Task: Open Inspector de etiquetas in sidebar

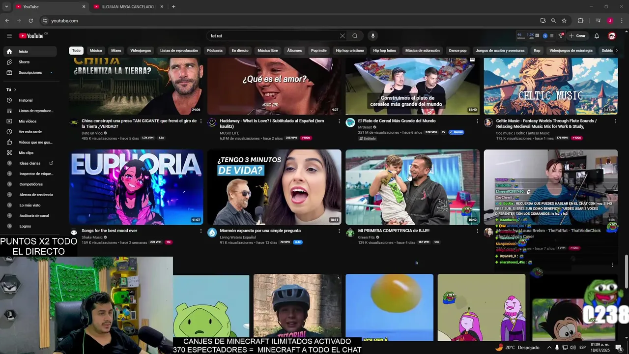Action: click(x=31, y=174)
